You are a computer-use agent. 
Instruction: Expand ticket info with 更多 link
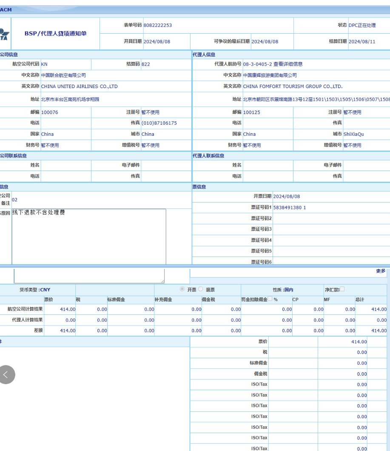[x=381, y=271]
